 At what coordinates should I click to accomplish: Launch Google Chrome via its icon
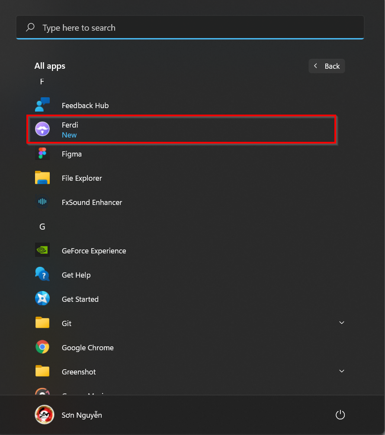pyautogui.click(x=42, y=347)
